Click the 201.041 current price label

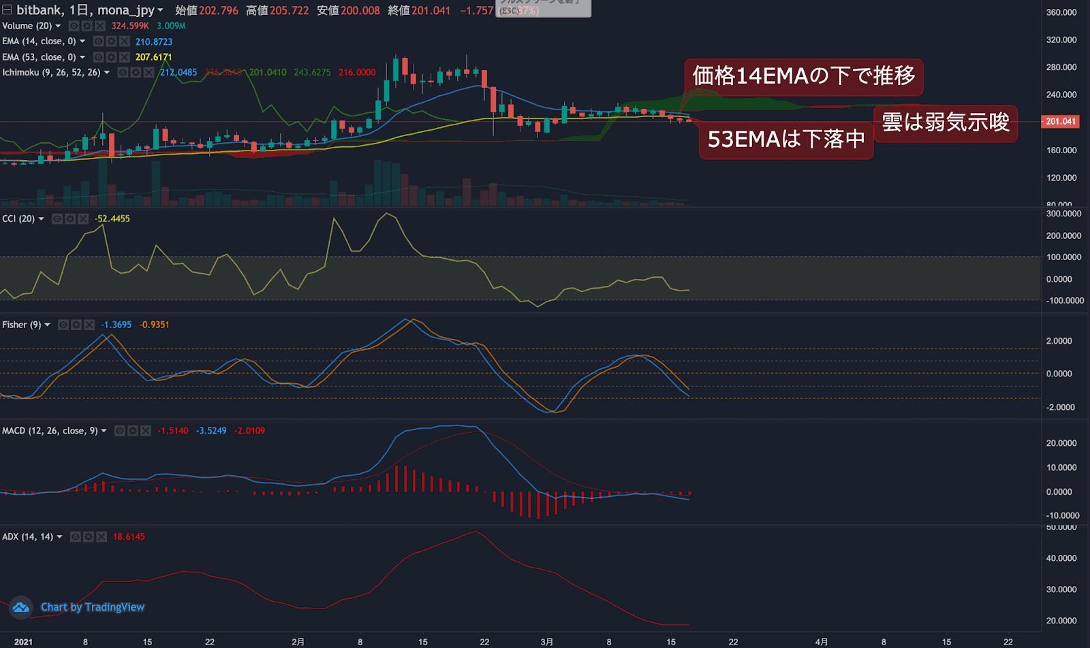point(1061,122)
